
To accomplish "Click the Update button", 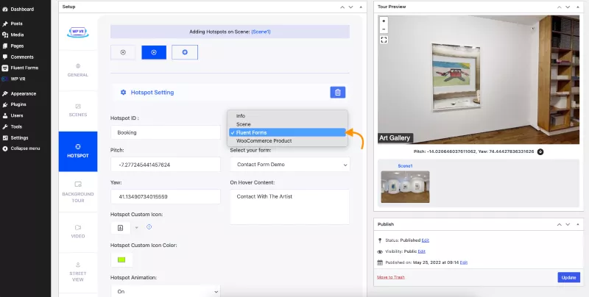I will point(568,277).
